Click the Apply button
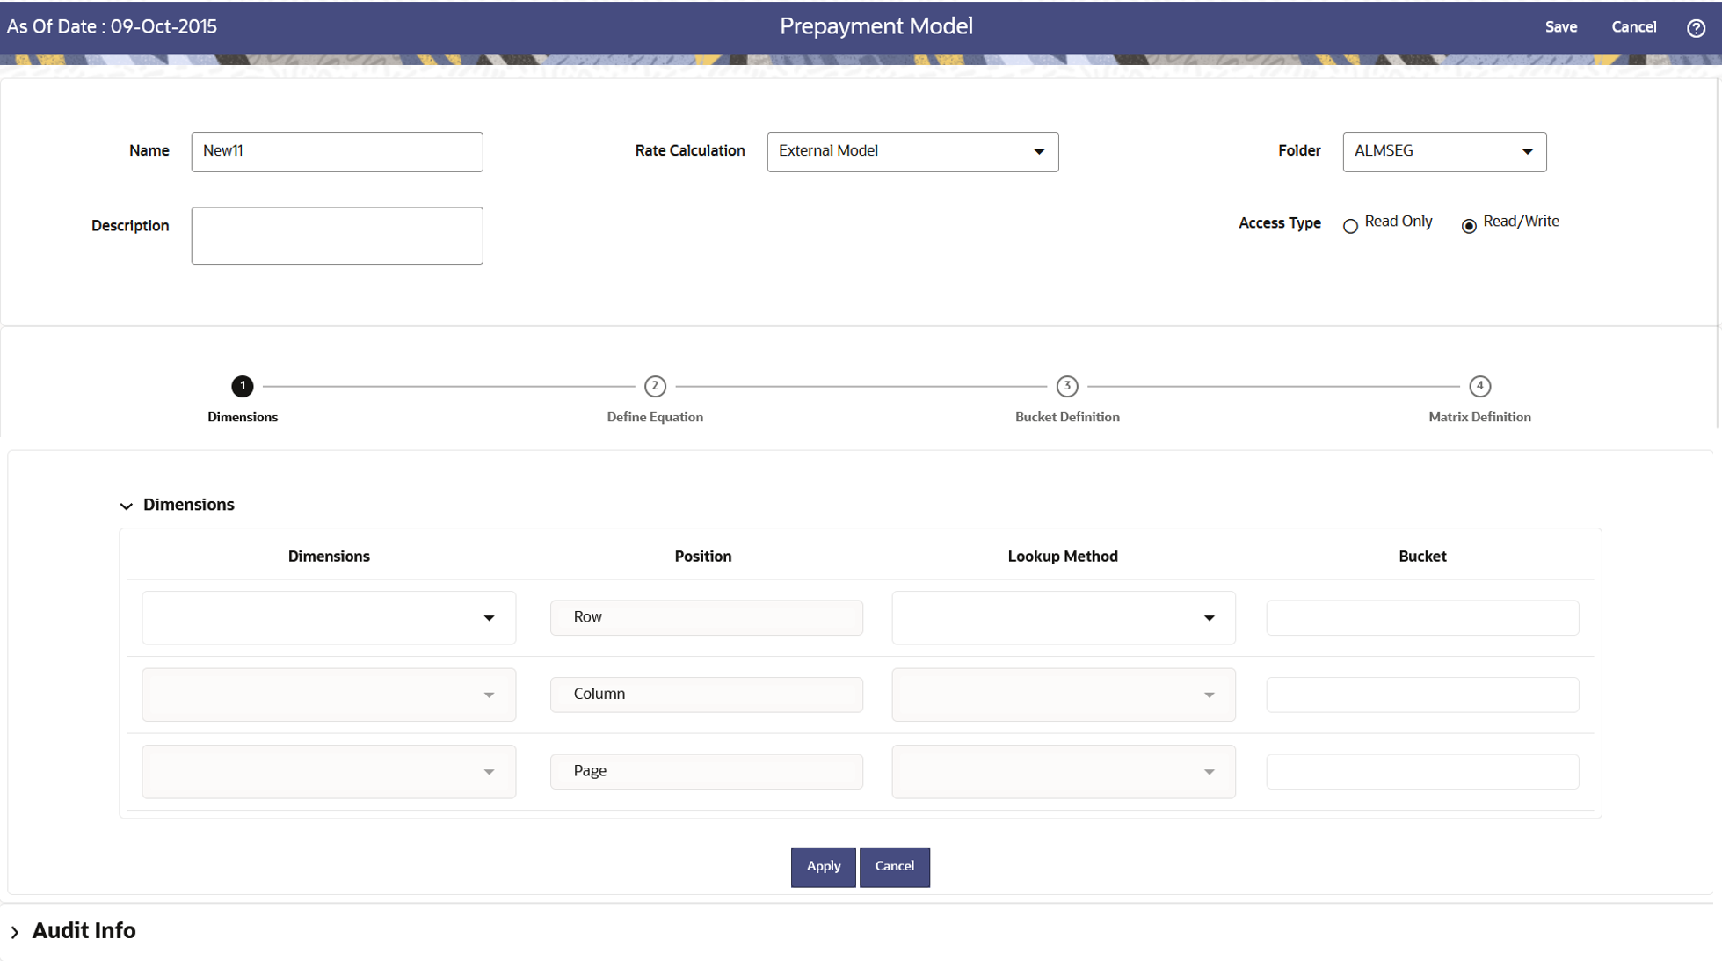 point(823,866)
